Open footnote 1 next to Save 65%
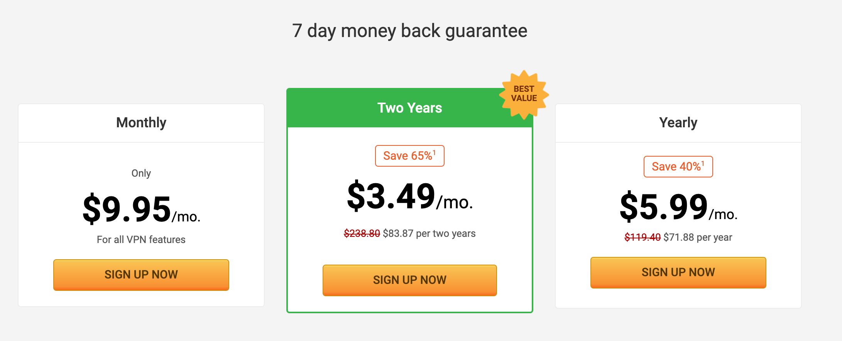 point(435,152)
